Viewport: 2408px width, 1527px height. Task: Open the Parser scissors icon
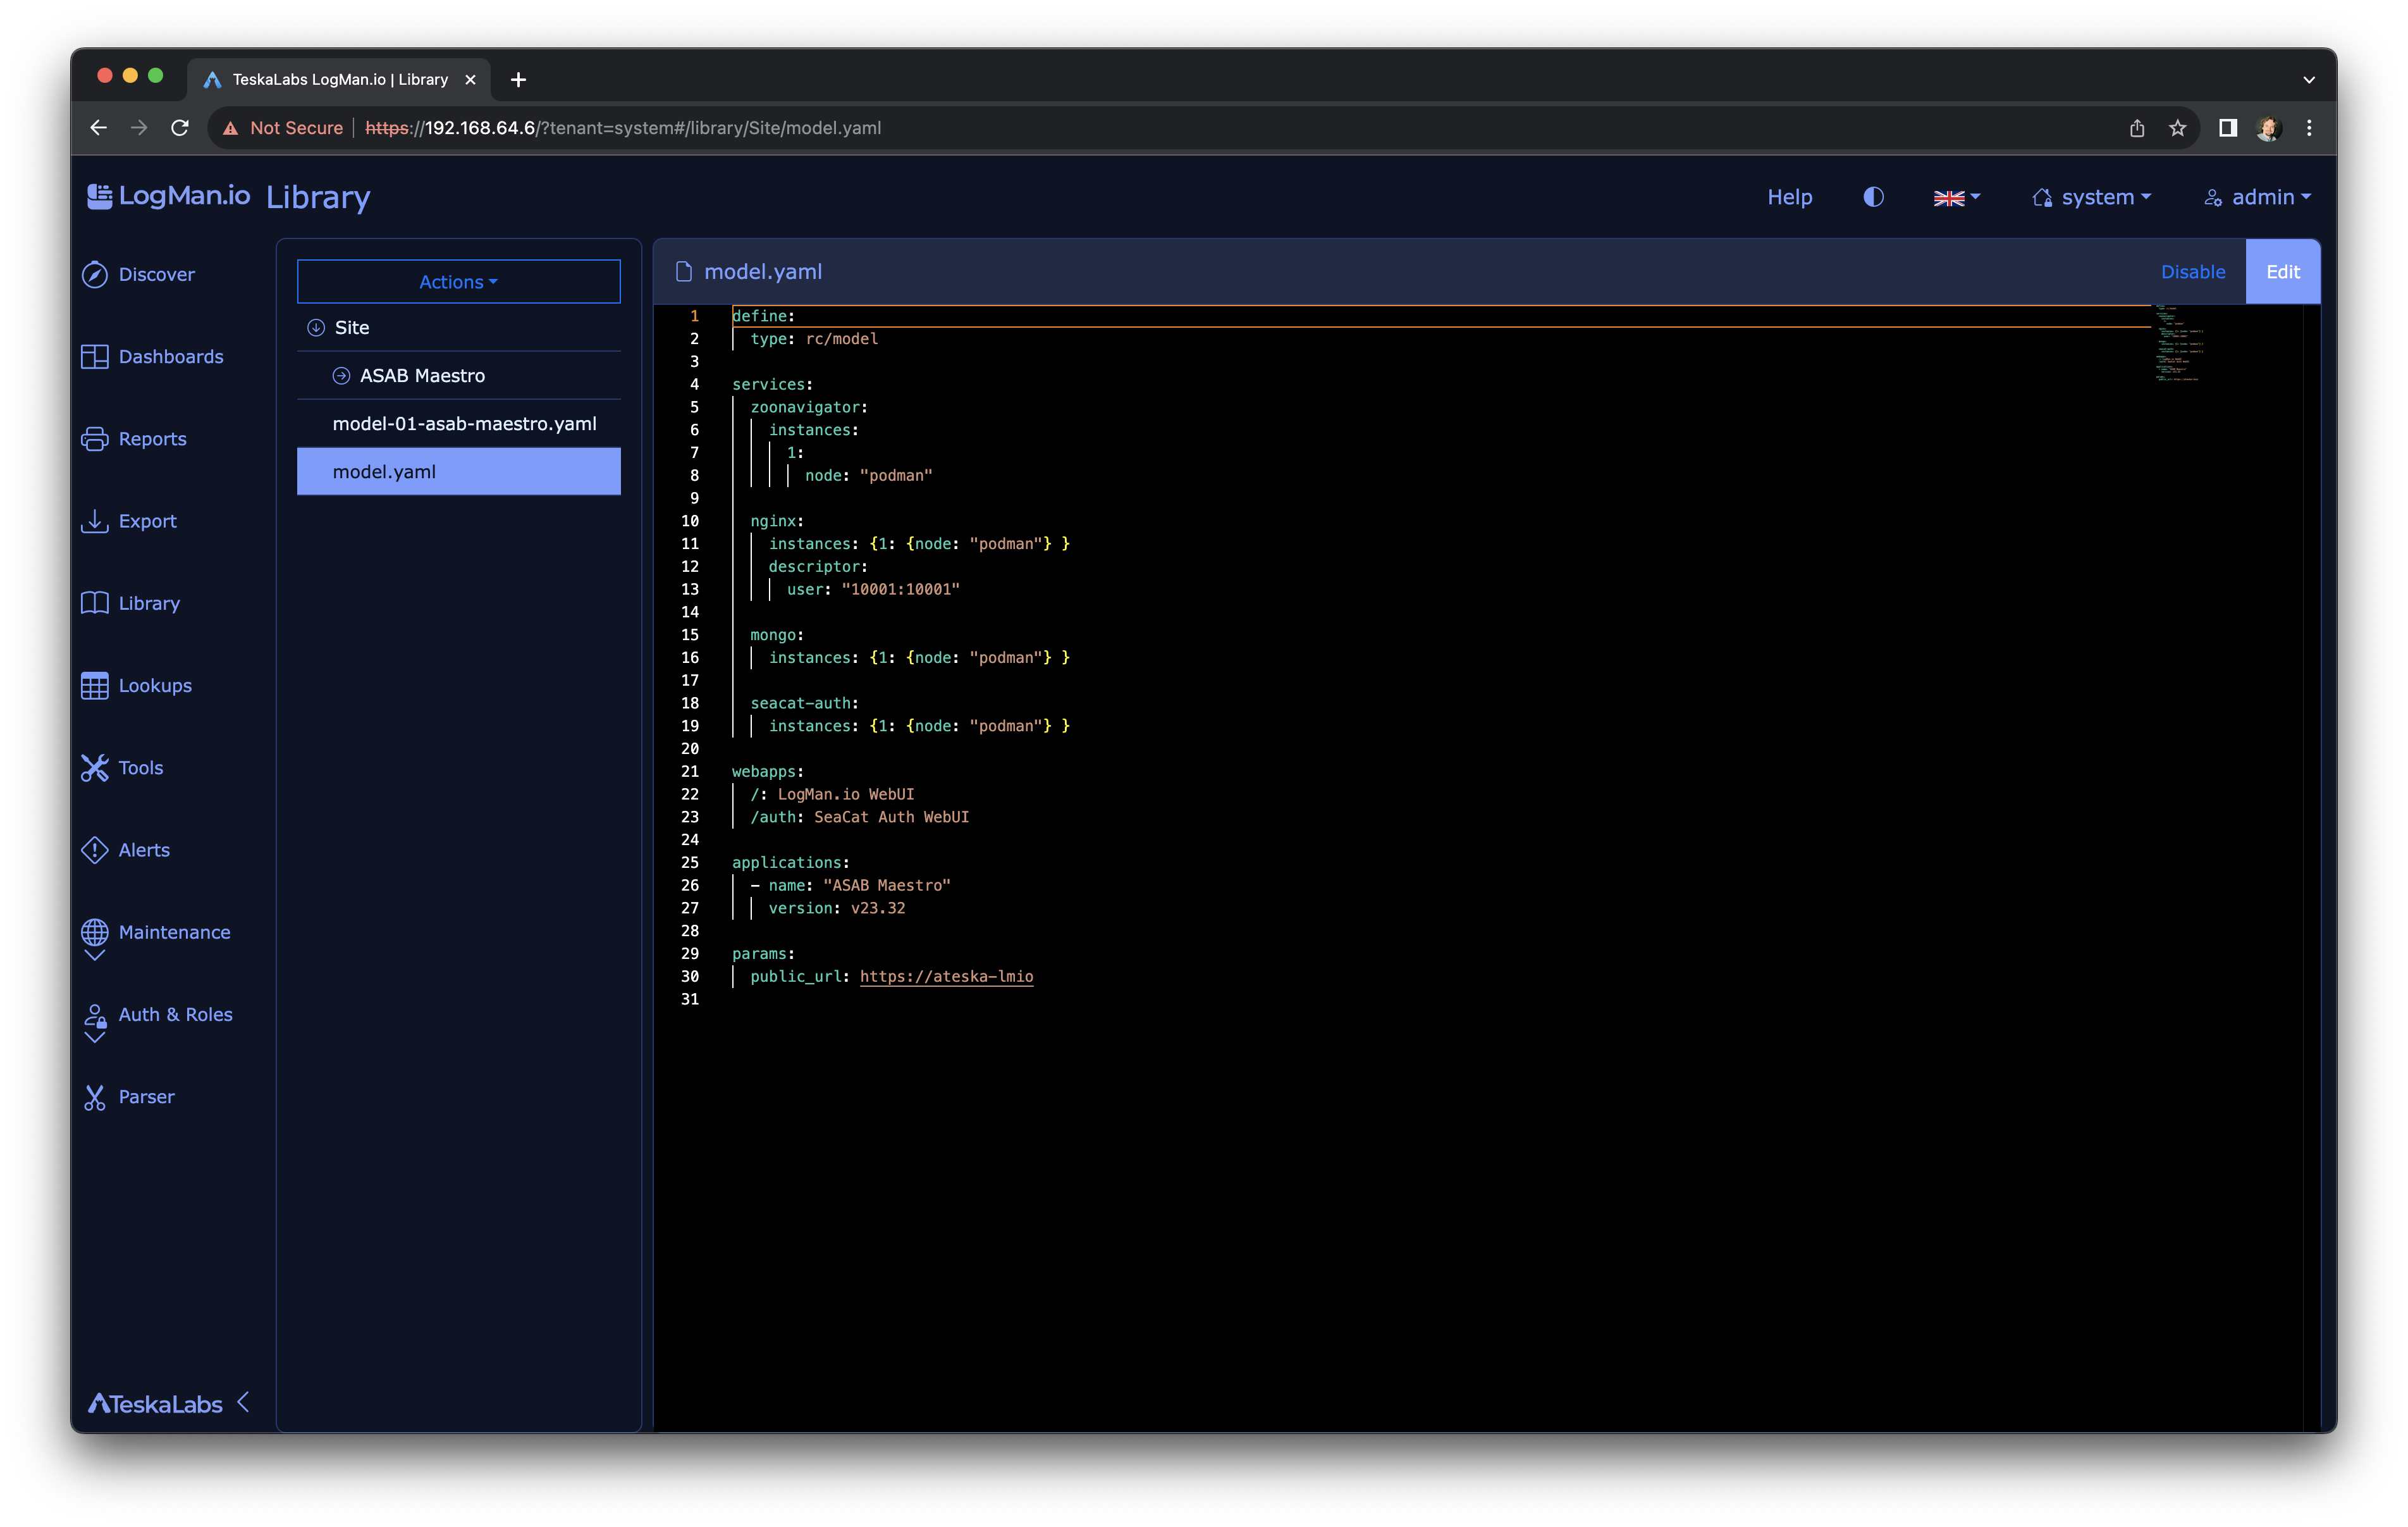pos(95,1097)
